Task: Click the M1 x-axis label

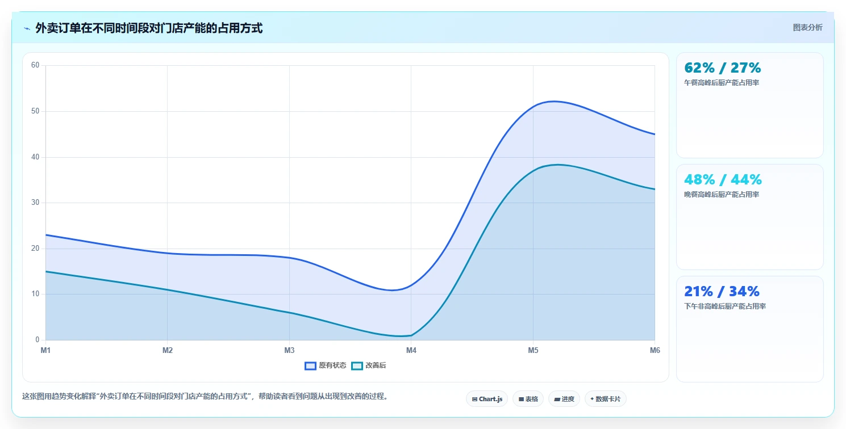Action: 45,350
